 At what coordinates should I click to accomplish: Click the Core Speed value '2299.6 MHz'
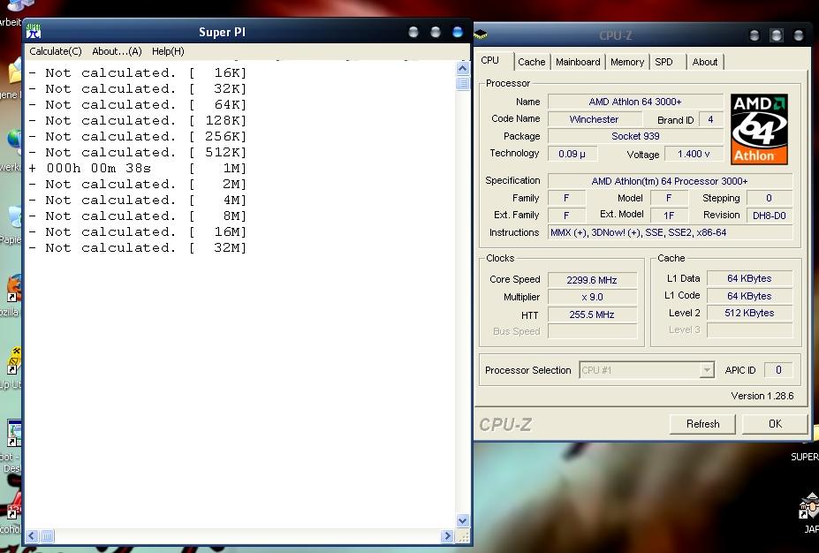pyautogui.click(x=592, y=280)
